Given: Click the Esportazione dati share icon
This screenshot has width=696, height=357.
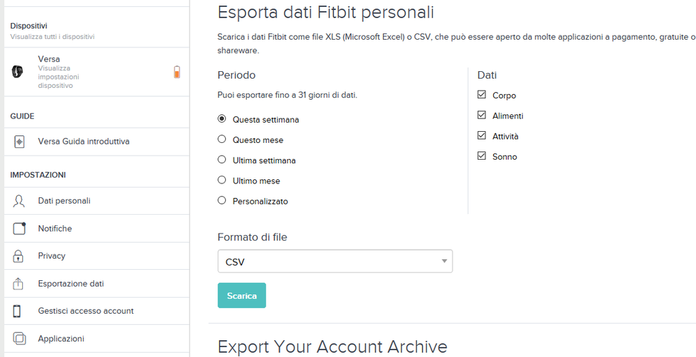Looking at the screenshot, I should click(17, 283).
